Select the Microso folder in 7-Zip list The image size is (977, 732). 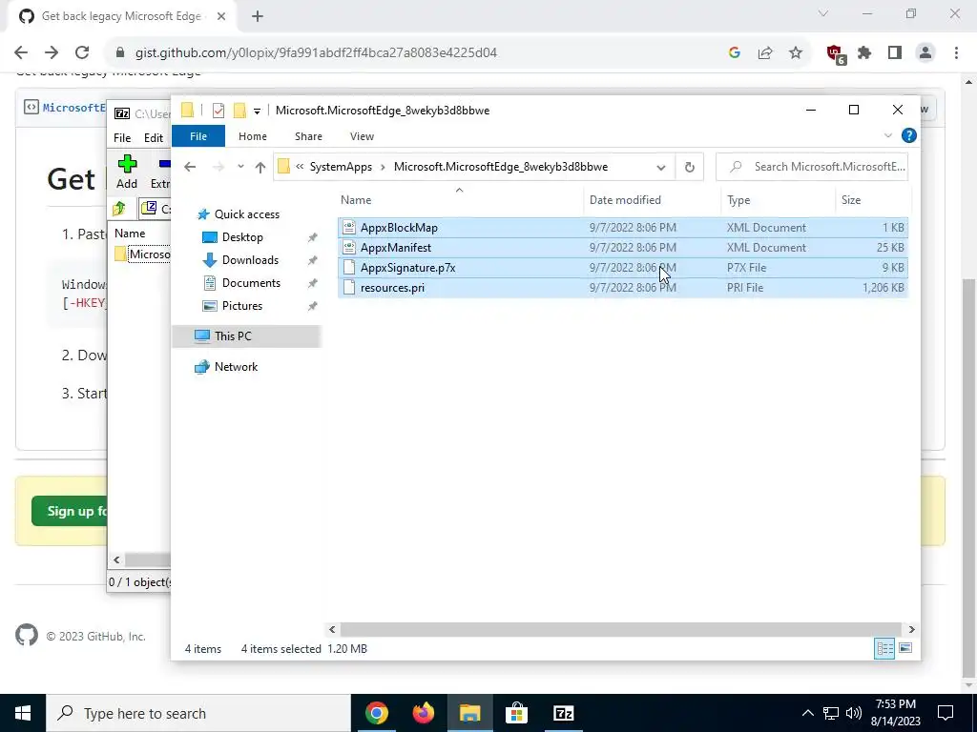click(x=142, y=254)
